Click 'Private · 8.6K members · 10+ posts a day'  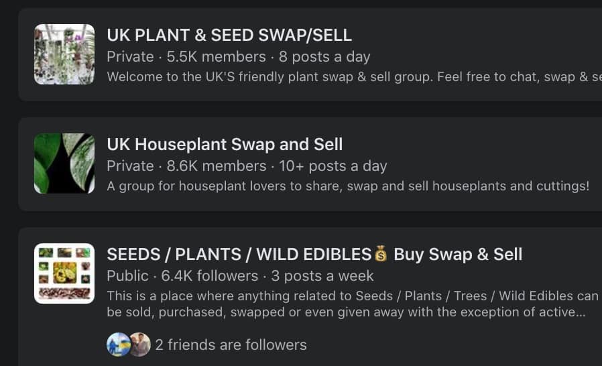247,166
